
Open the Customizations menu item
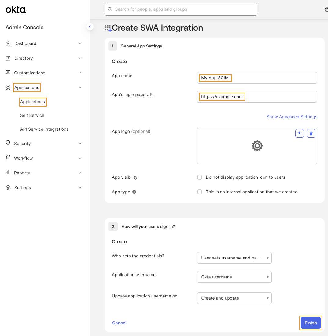click(x=30, y=73)
